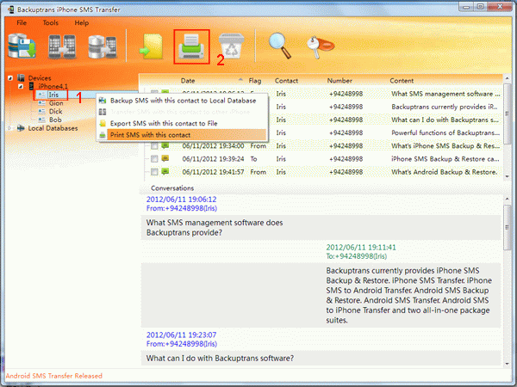Click the restore database to iPhone toolbar icon
The width and height of the screenshot is (517, 387).
[x=103, y=46]
